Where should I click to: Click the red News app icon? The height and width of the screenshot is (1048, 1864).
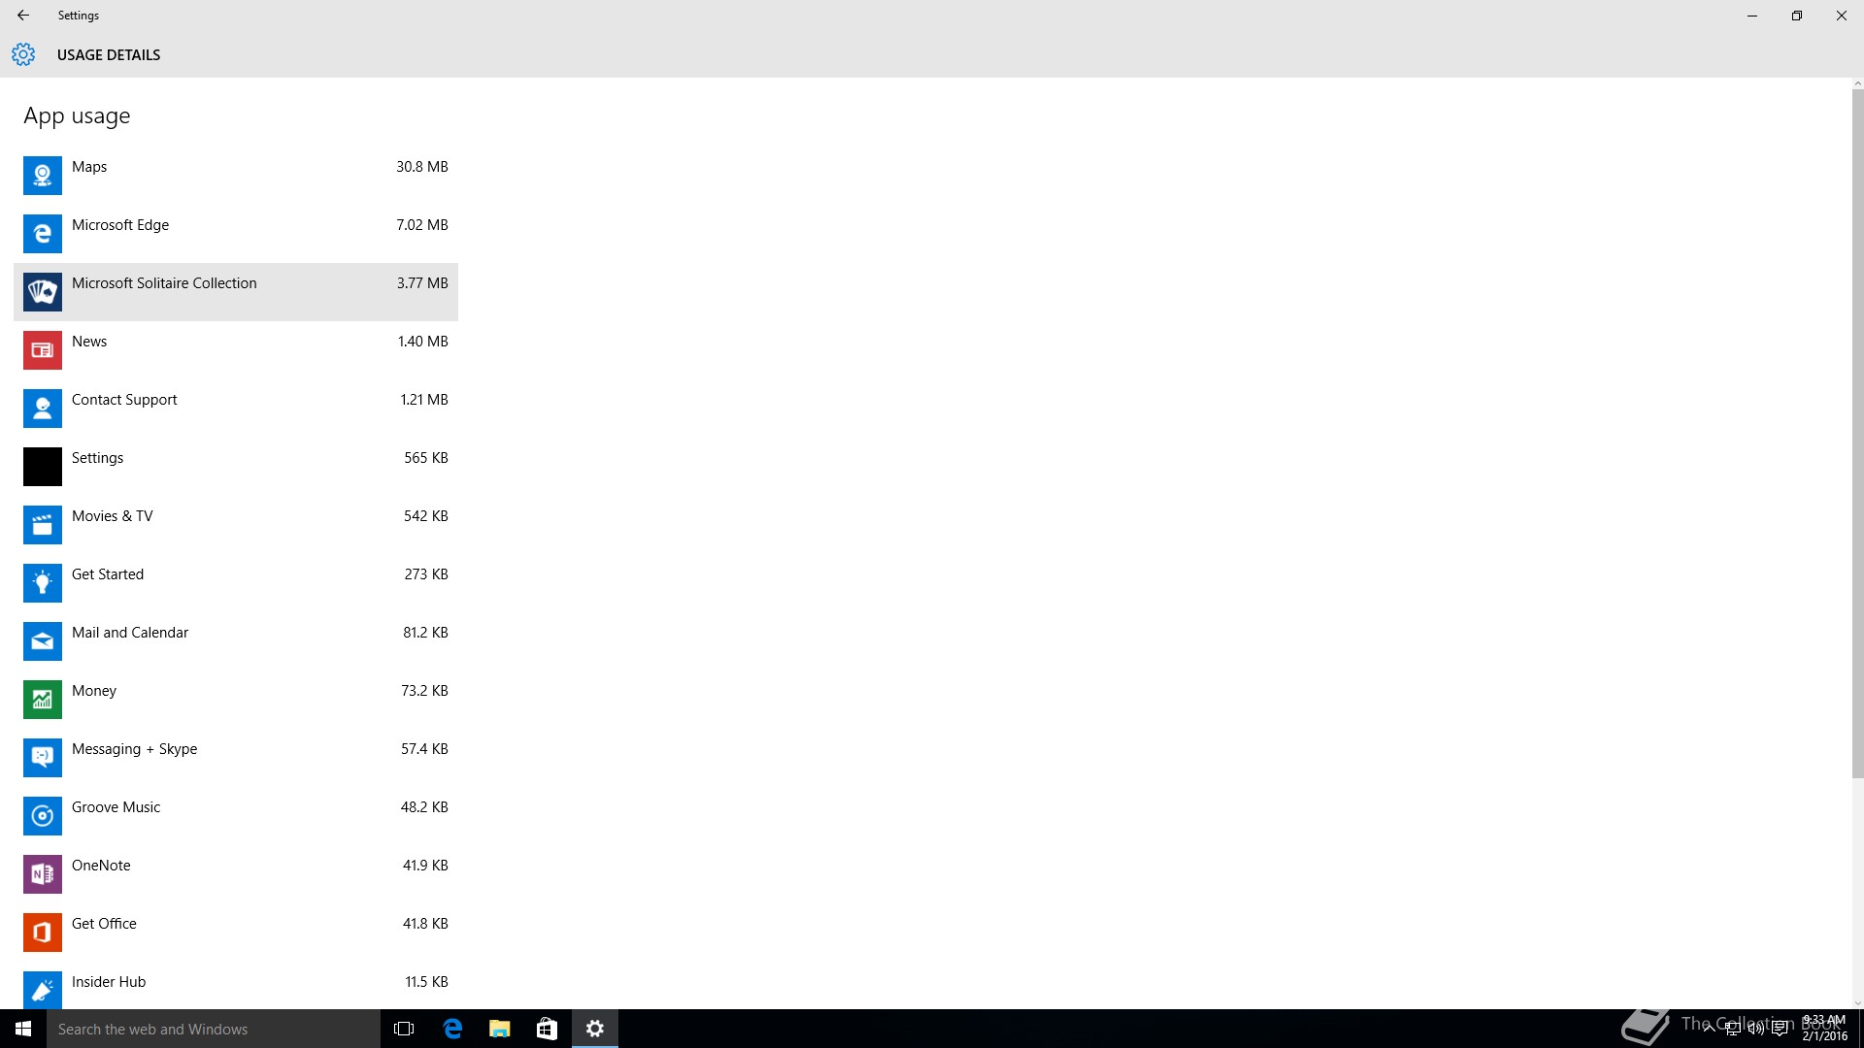pyautogui.click(x=43, y=350)
